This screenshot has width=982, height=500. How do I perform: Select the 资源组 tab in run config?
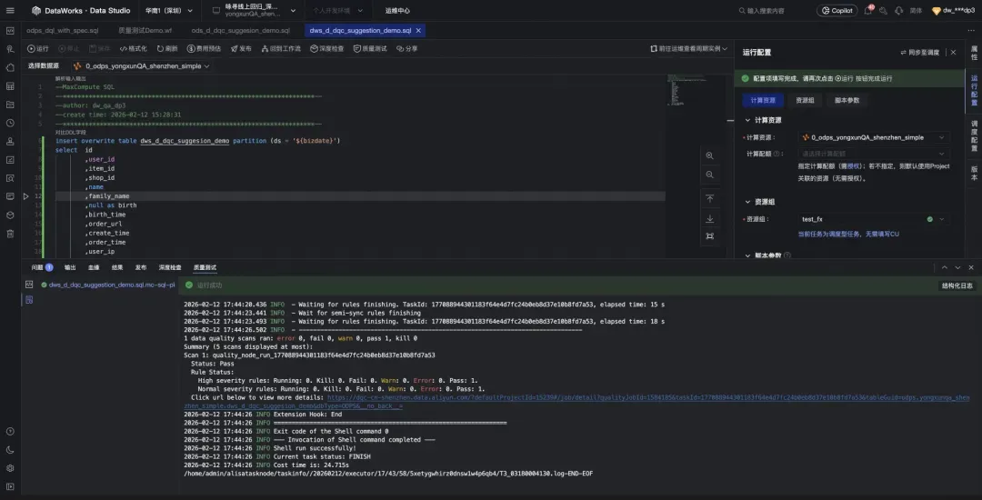tap(805, 100)
